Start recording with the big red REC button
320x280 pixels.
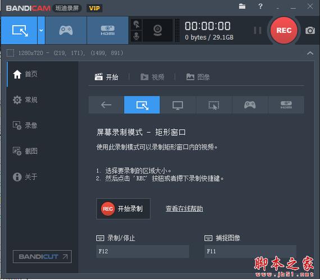pyautogui.click(x=284, y=30)
